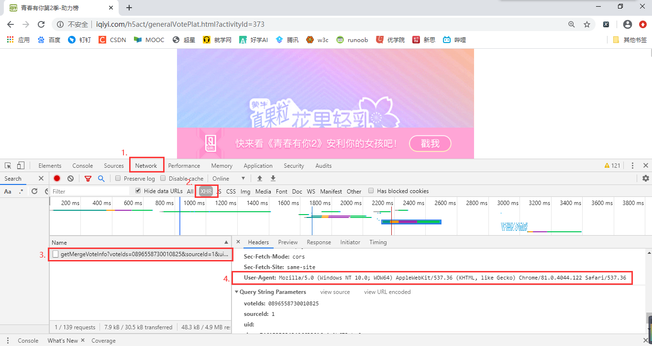Click view URL encoded link
Viewport: 652px width, 346px height.
tap(387, 292)
